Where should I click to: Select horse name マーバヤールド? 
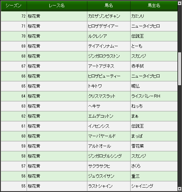coord(102,136)
